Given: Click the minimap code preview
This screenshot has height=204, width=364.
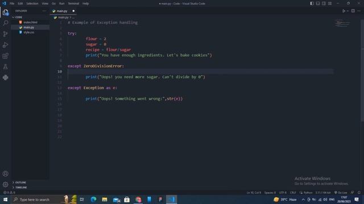Looking at the screenshot, I should click(x=342, y=23).
